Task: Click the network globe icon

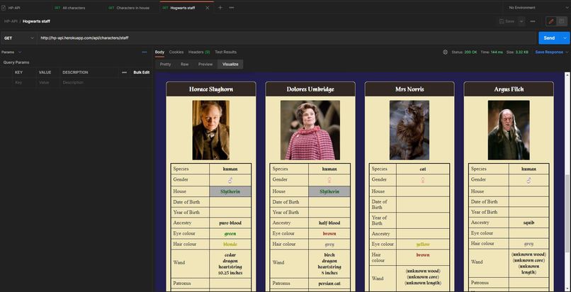Action: [x=445, y=52]
